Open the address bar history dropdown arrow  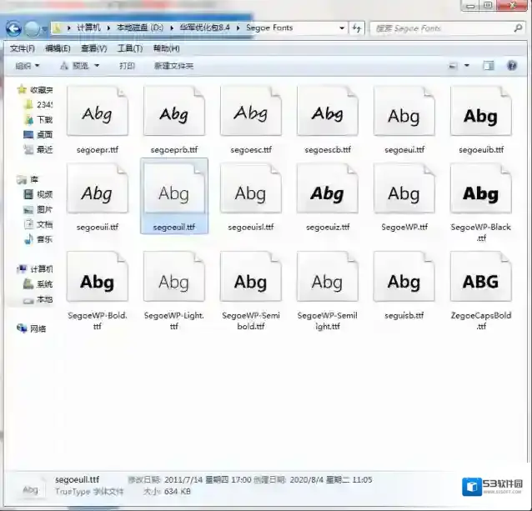[342, 28]
